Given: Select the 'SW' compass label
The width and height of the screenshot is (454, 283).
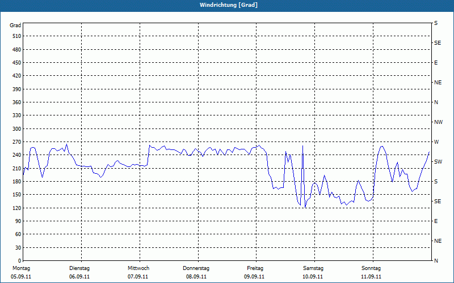Looking at the screenshot, I should coord(438,162).
